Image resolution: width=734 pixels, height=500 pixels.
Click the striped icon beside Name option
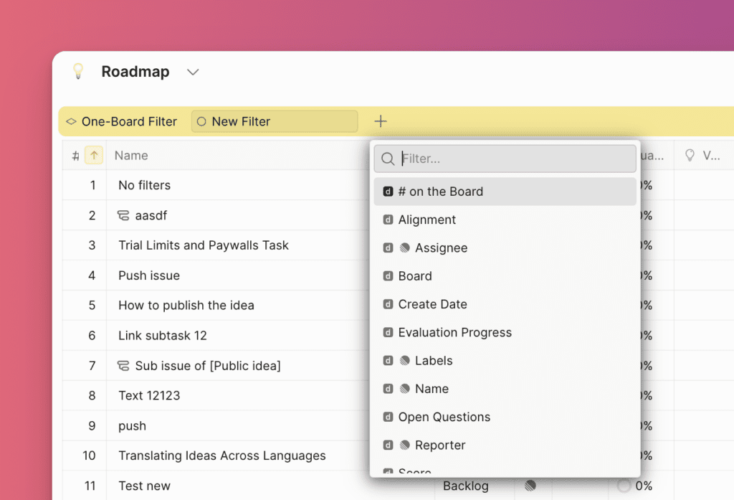pyautogui.click(x=405, y=389)
